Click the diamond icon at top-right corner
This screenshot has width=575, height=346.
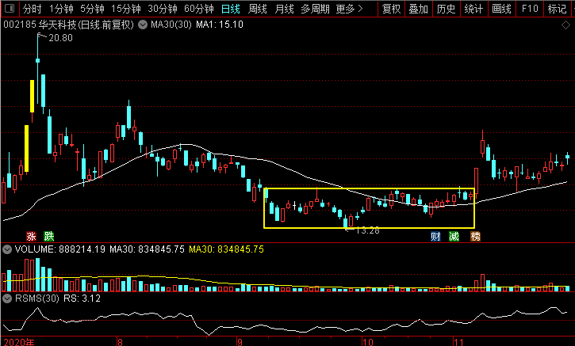(x=565, y=25)
